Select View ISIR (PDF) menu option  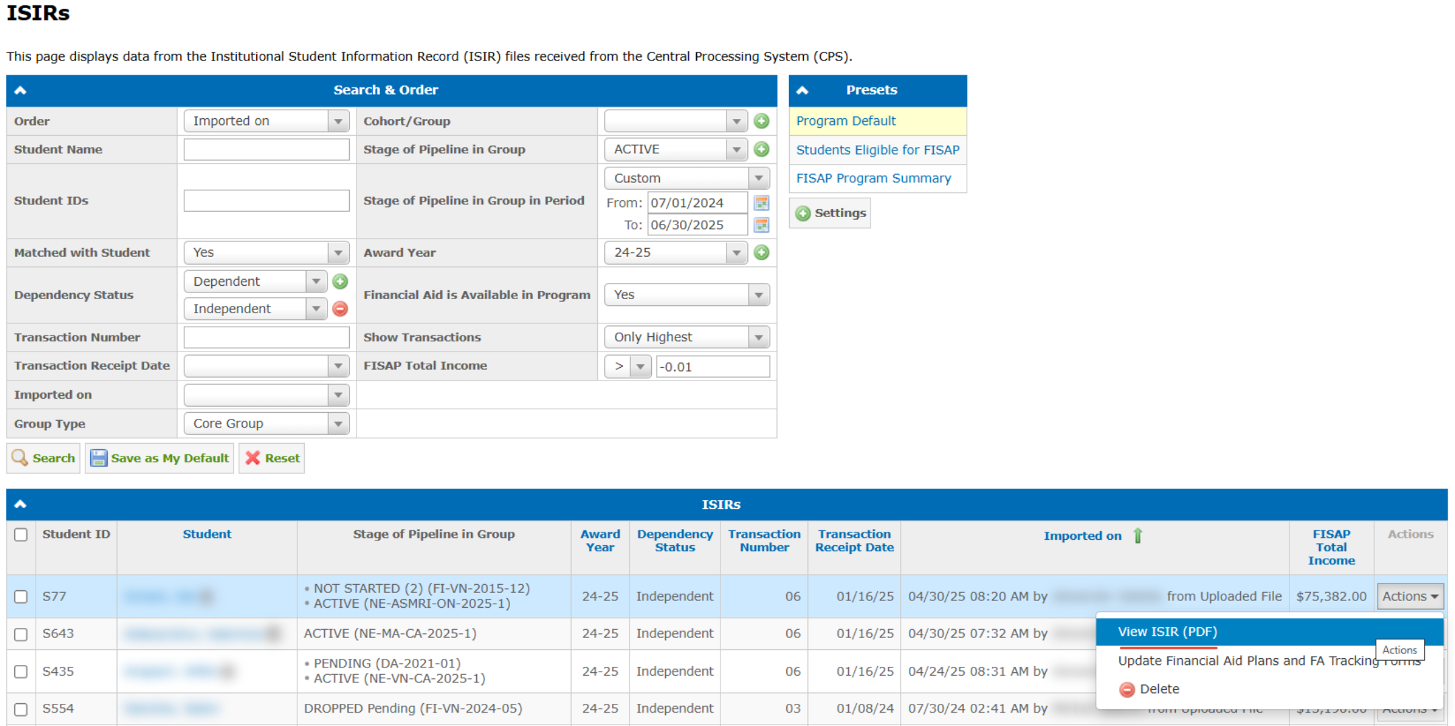(1167, 632)
